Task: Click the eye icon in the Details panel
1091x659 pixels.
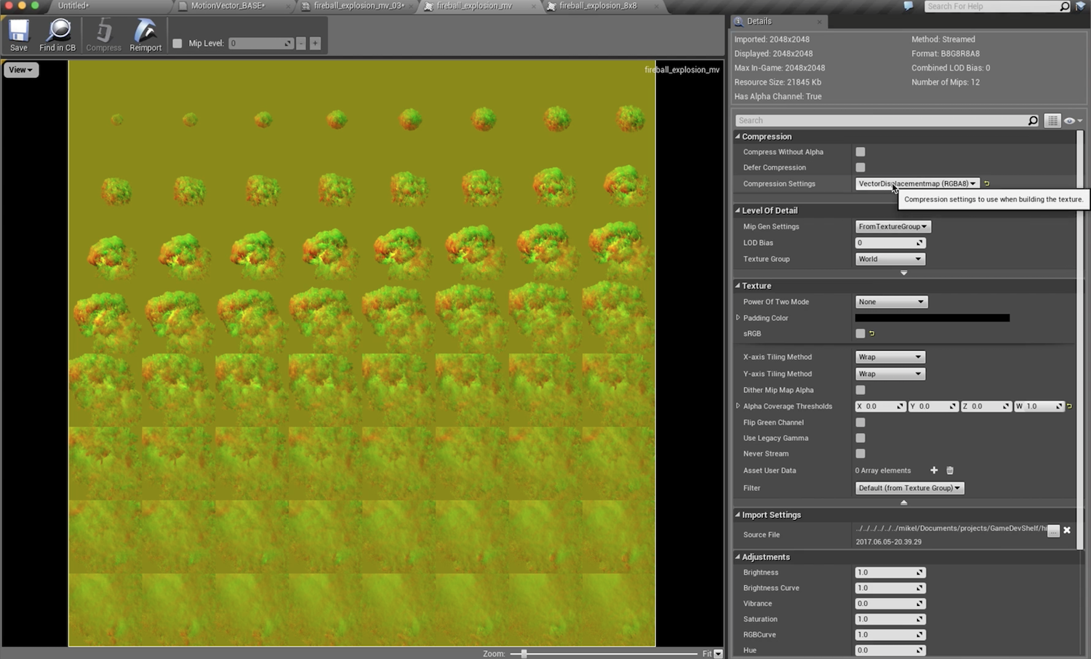Action: pos(1069,120)
